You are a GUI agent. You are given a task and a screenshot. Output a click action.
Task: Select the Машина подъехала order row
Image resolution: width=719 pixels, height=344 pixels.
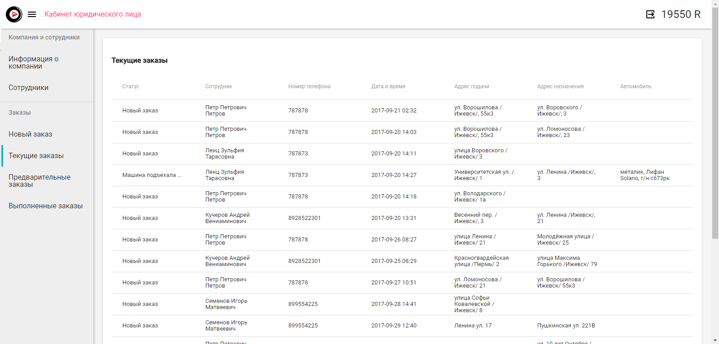tap(152, 175)
